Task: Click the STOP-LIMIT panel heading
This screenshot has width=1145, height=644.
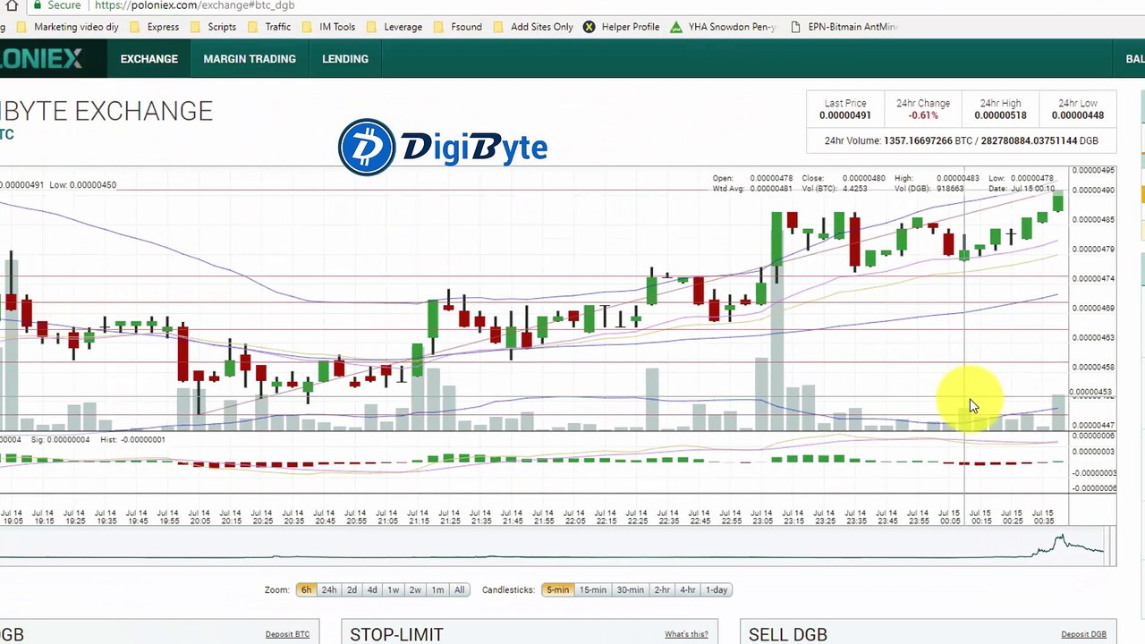Action: pos(396,634)
